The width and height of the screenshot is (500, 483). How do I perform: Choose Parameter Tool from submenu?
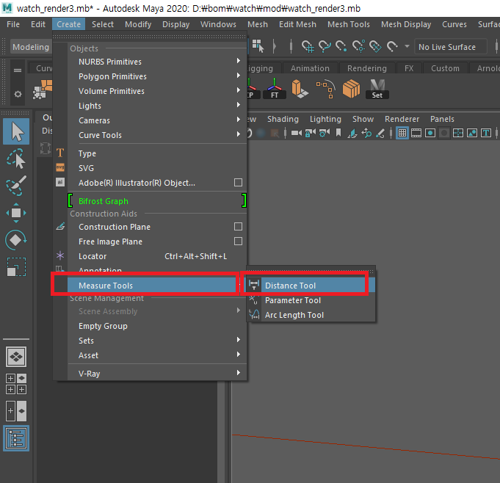point(311,300)
